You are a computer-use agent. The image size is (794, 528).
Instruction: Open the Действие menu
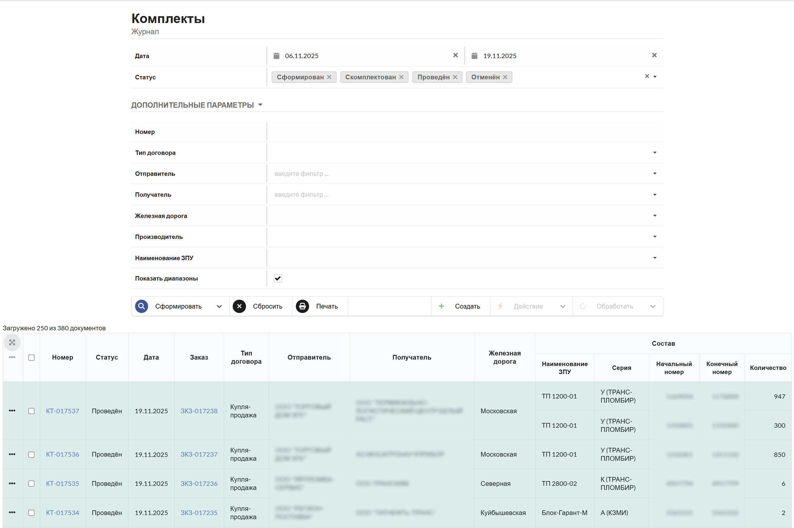click(531, 306)
